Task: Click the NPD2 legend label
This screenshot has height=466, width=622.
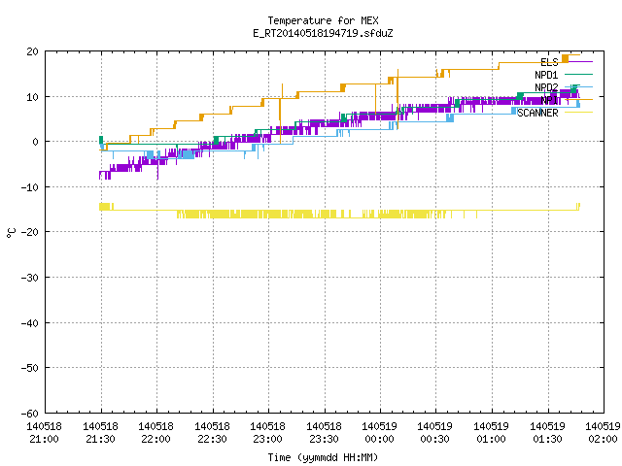Action: (x=546, y=87)
